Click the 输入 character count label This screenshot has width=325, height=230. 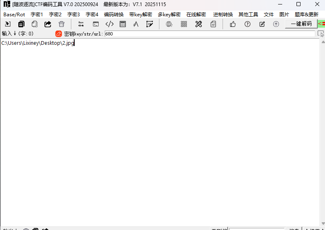(18, 33)
